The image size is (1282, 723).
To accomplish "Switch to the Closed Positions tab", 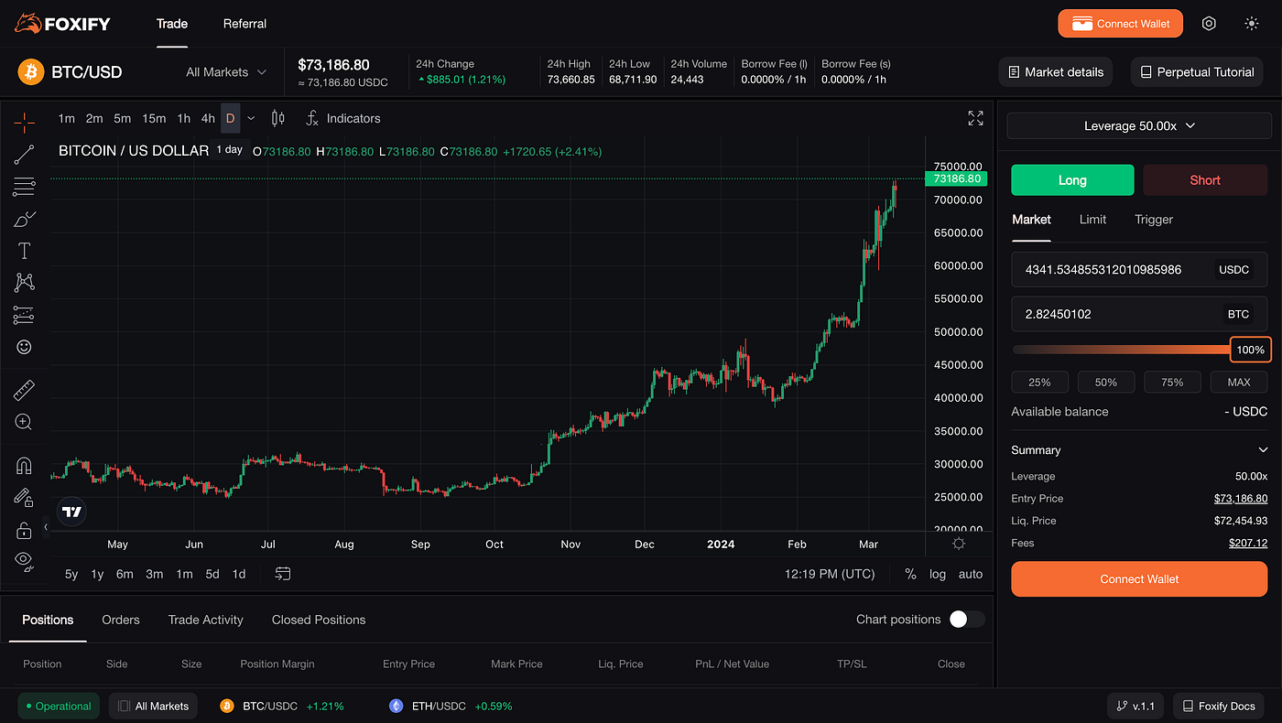I will tap(318, 620).
